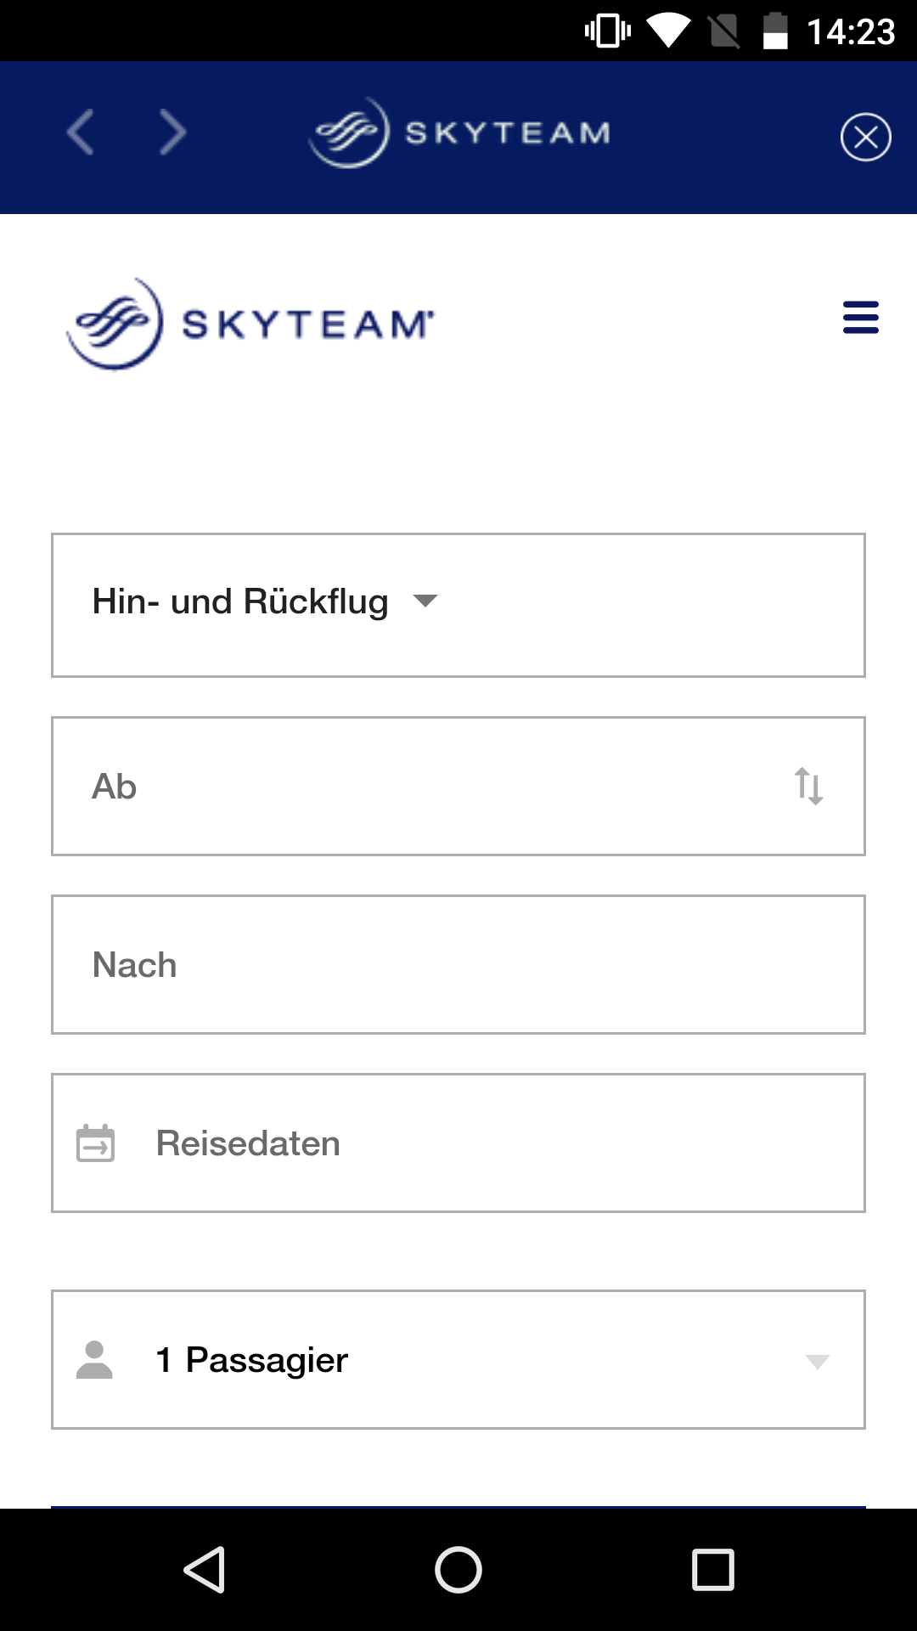Tap the browser back arrow

coord(81,133)
